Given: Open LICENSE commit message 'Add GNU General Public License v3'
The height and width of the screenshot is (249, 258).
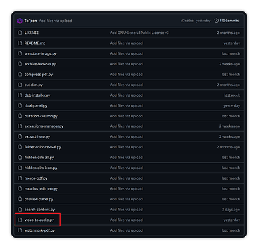Looking at the screenshot, I should [139, 33].
